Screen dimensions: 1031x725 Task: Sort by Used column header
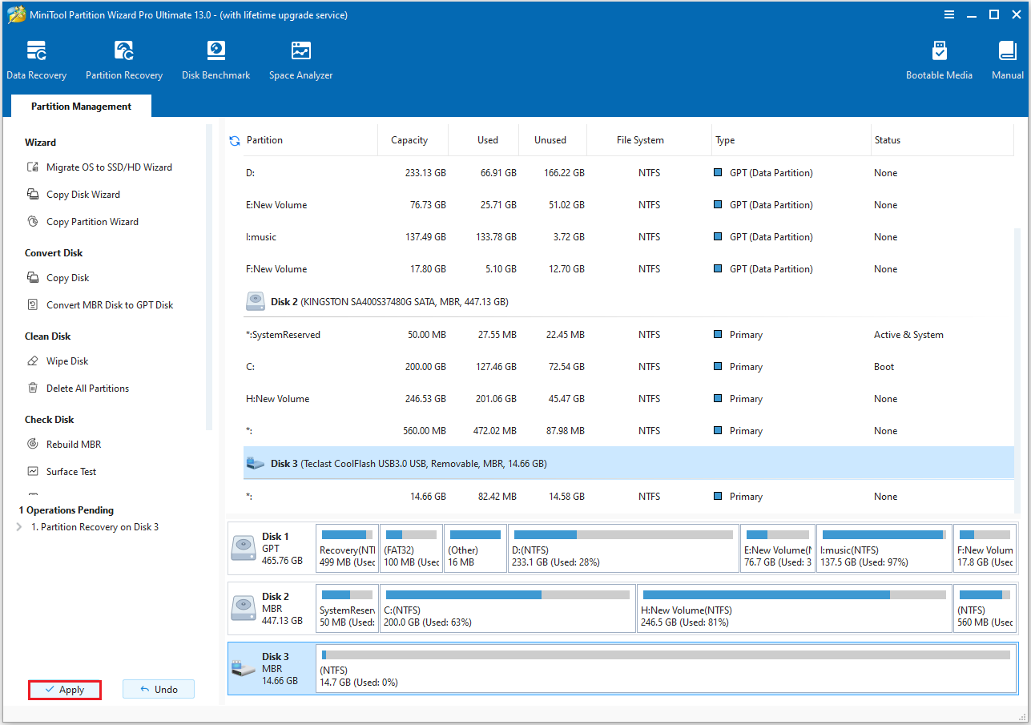[488, 140]
